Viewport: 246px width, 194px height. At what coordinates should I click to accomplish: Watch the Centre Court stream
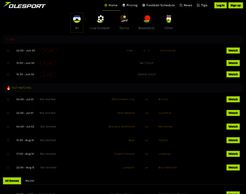[233, 74]
